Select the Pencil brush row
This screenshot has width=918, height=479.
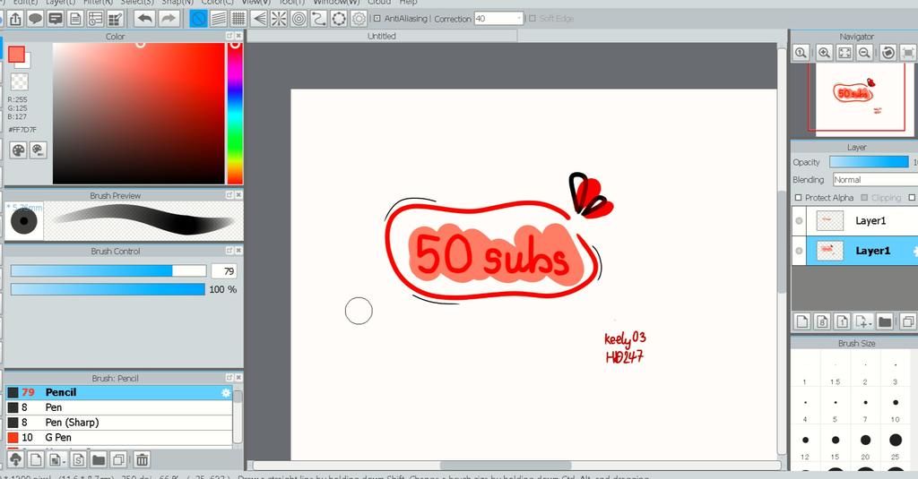pyautogui.click(x=119, y=392)
